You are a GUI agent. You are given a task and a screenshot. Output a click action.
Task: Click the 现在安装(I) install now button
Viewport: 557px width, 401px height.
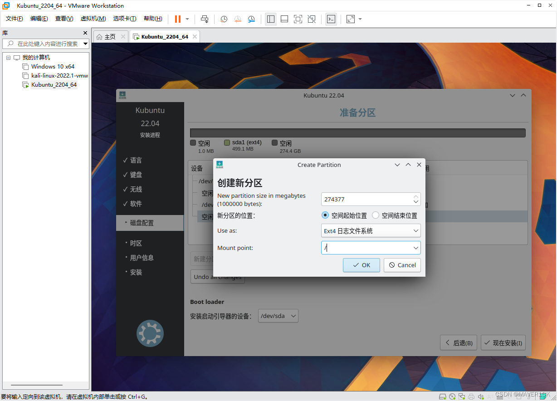point(503,343)
